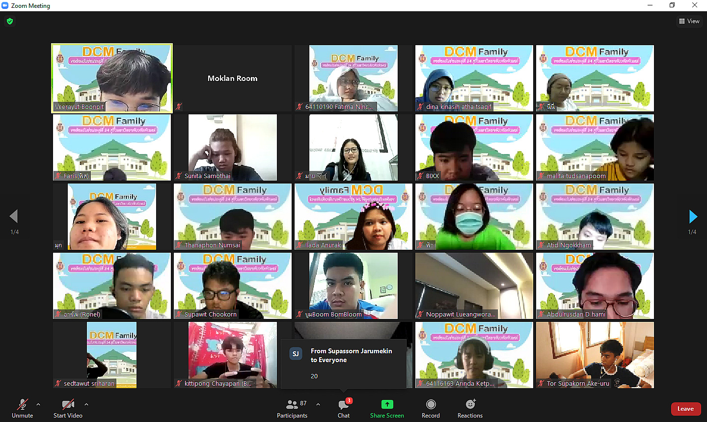Click the chat message from Supassorn Jarumekin
The width and height of the screenshot is (707, 422).
coord(344,364)
